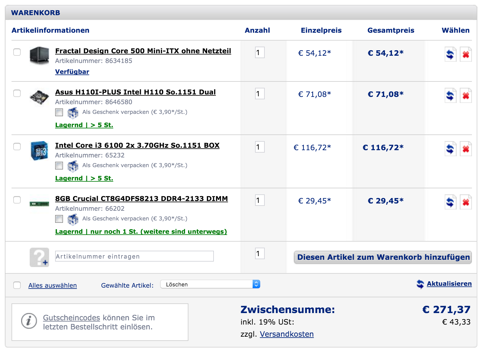
Task: Enable gift wrapping for Asus H110I-PLUS
Action: pos(59,113)
